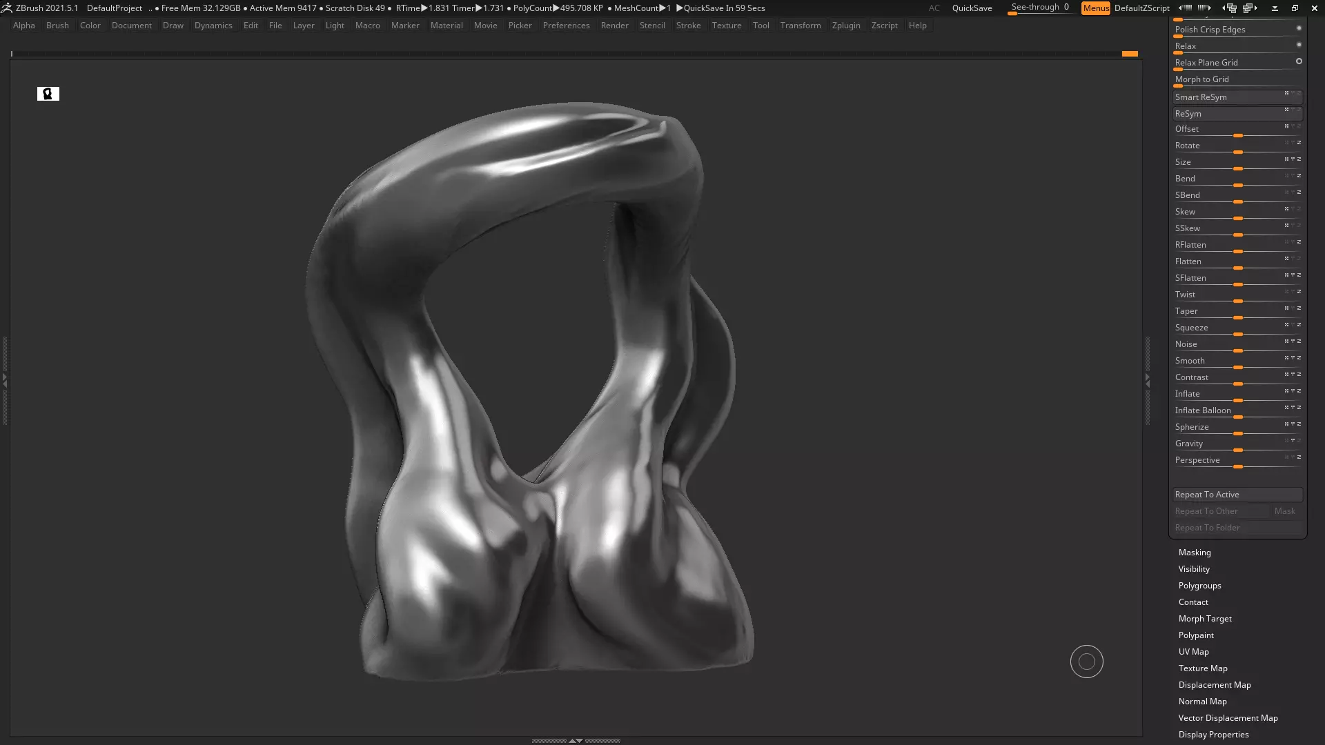
Task: Click the right tray divider arrows
Action: (x=1148, y=379)
